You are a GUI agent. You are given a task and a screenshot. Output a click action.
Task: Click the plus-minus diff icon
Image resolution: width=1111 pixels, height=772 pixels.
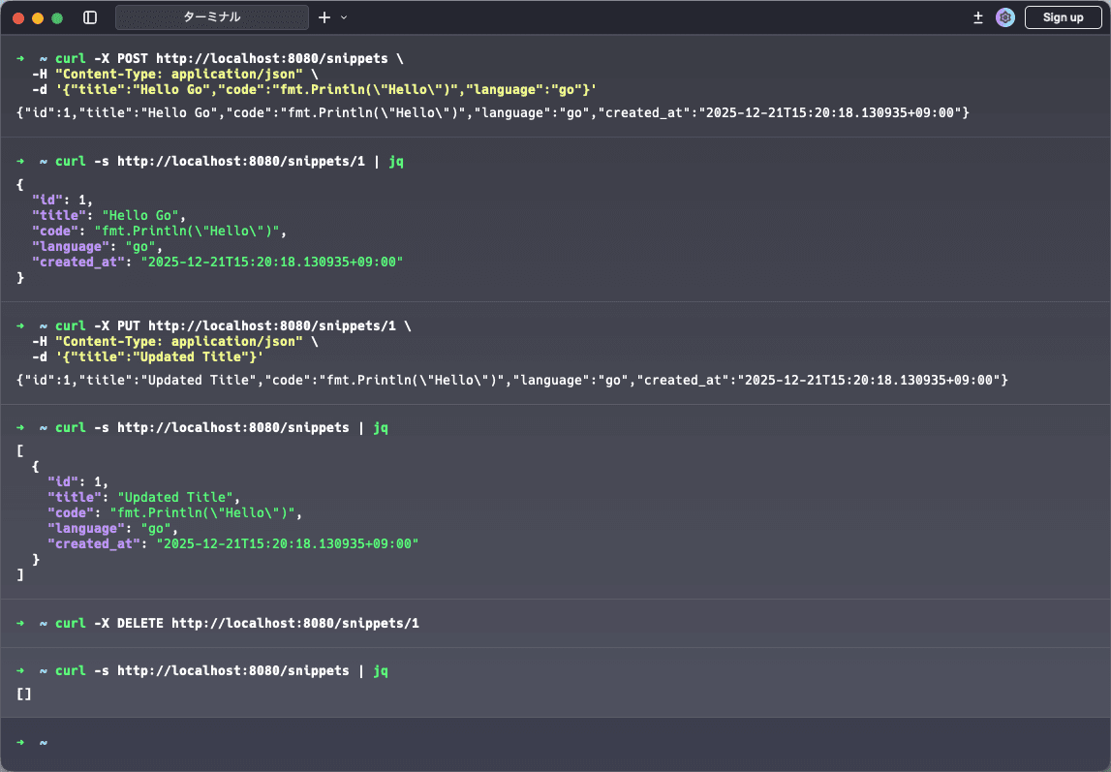point(978,17)
